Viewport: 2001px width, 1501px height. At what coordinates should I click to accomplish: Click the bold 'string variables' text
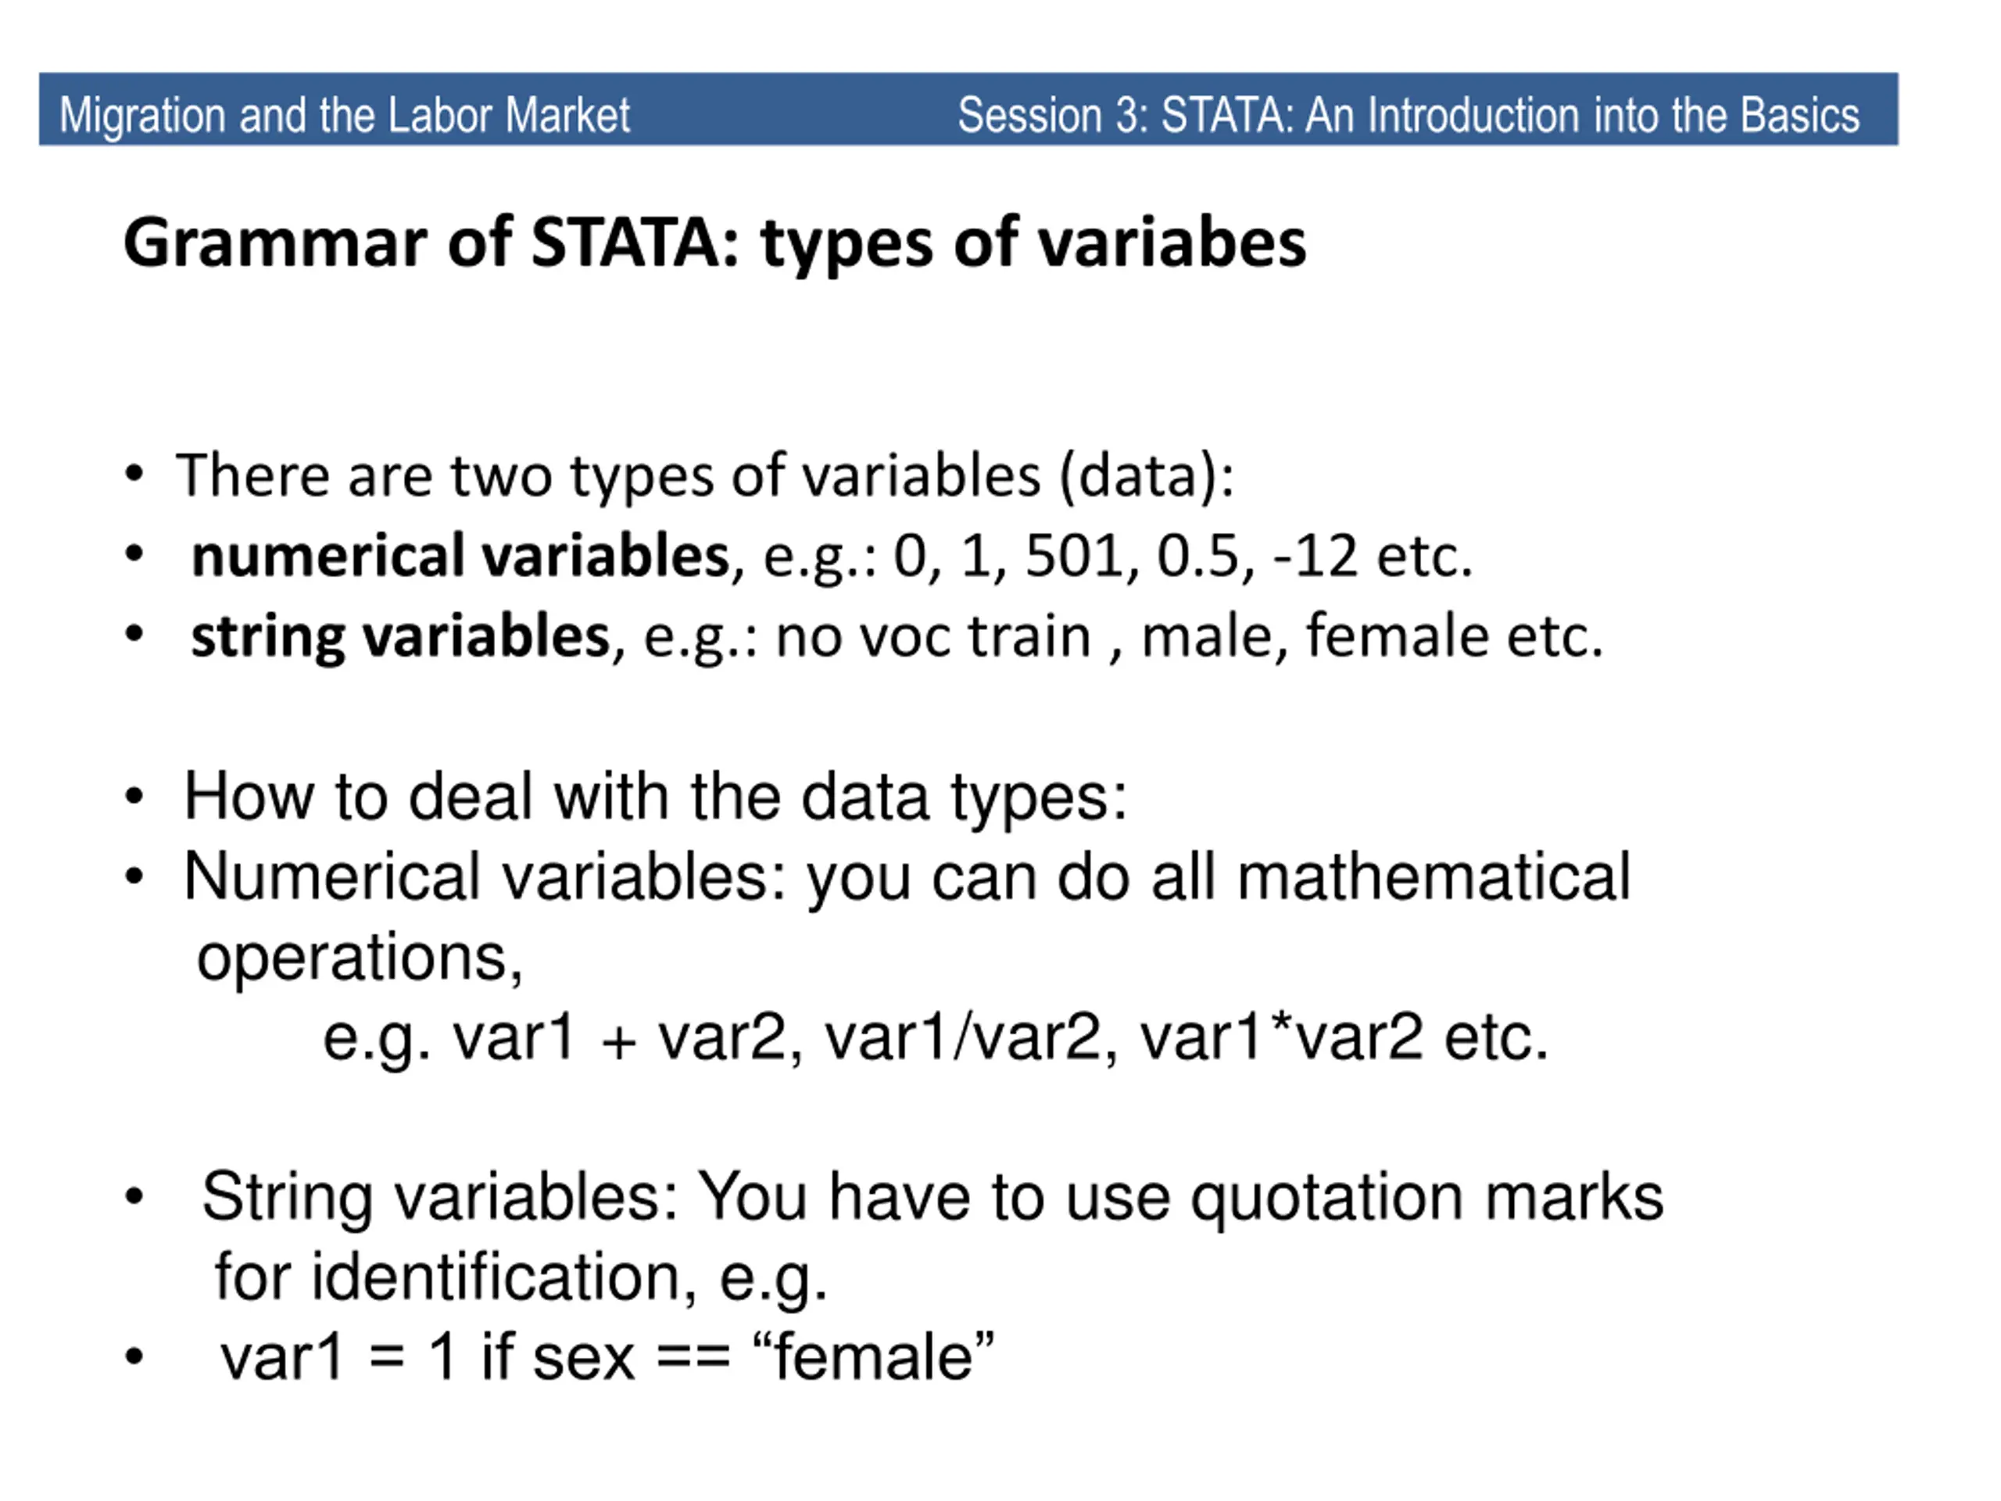(401, 636)
